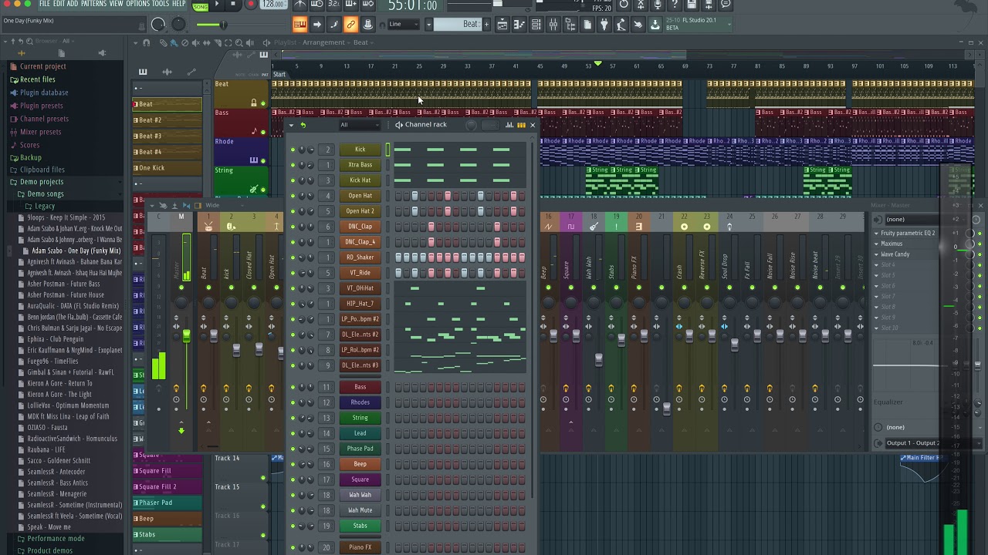Select the Paint brush tool in Playlist
988x555 pixels.
(x=173, y=42)
